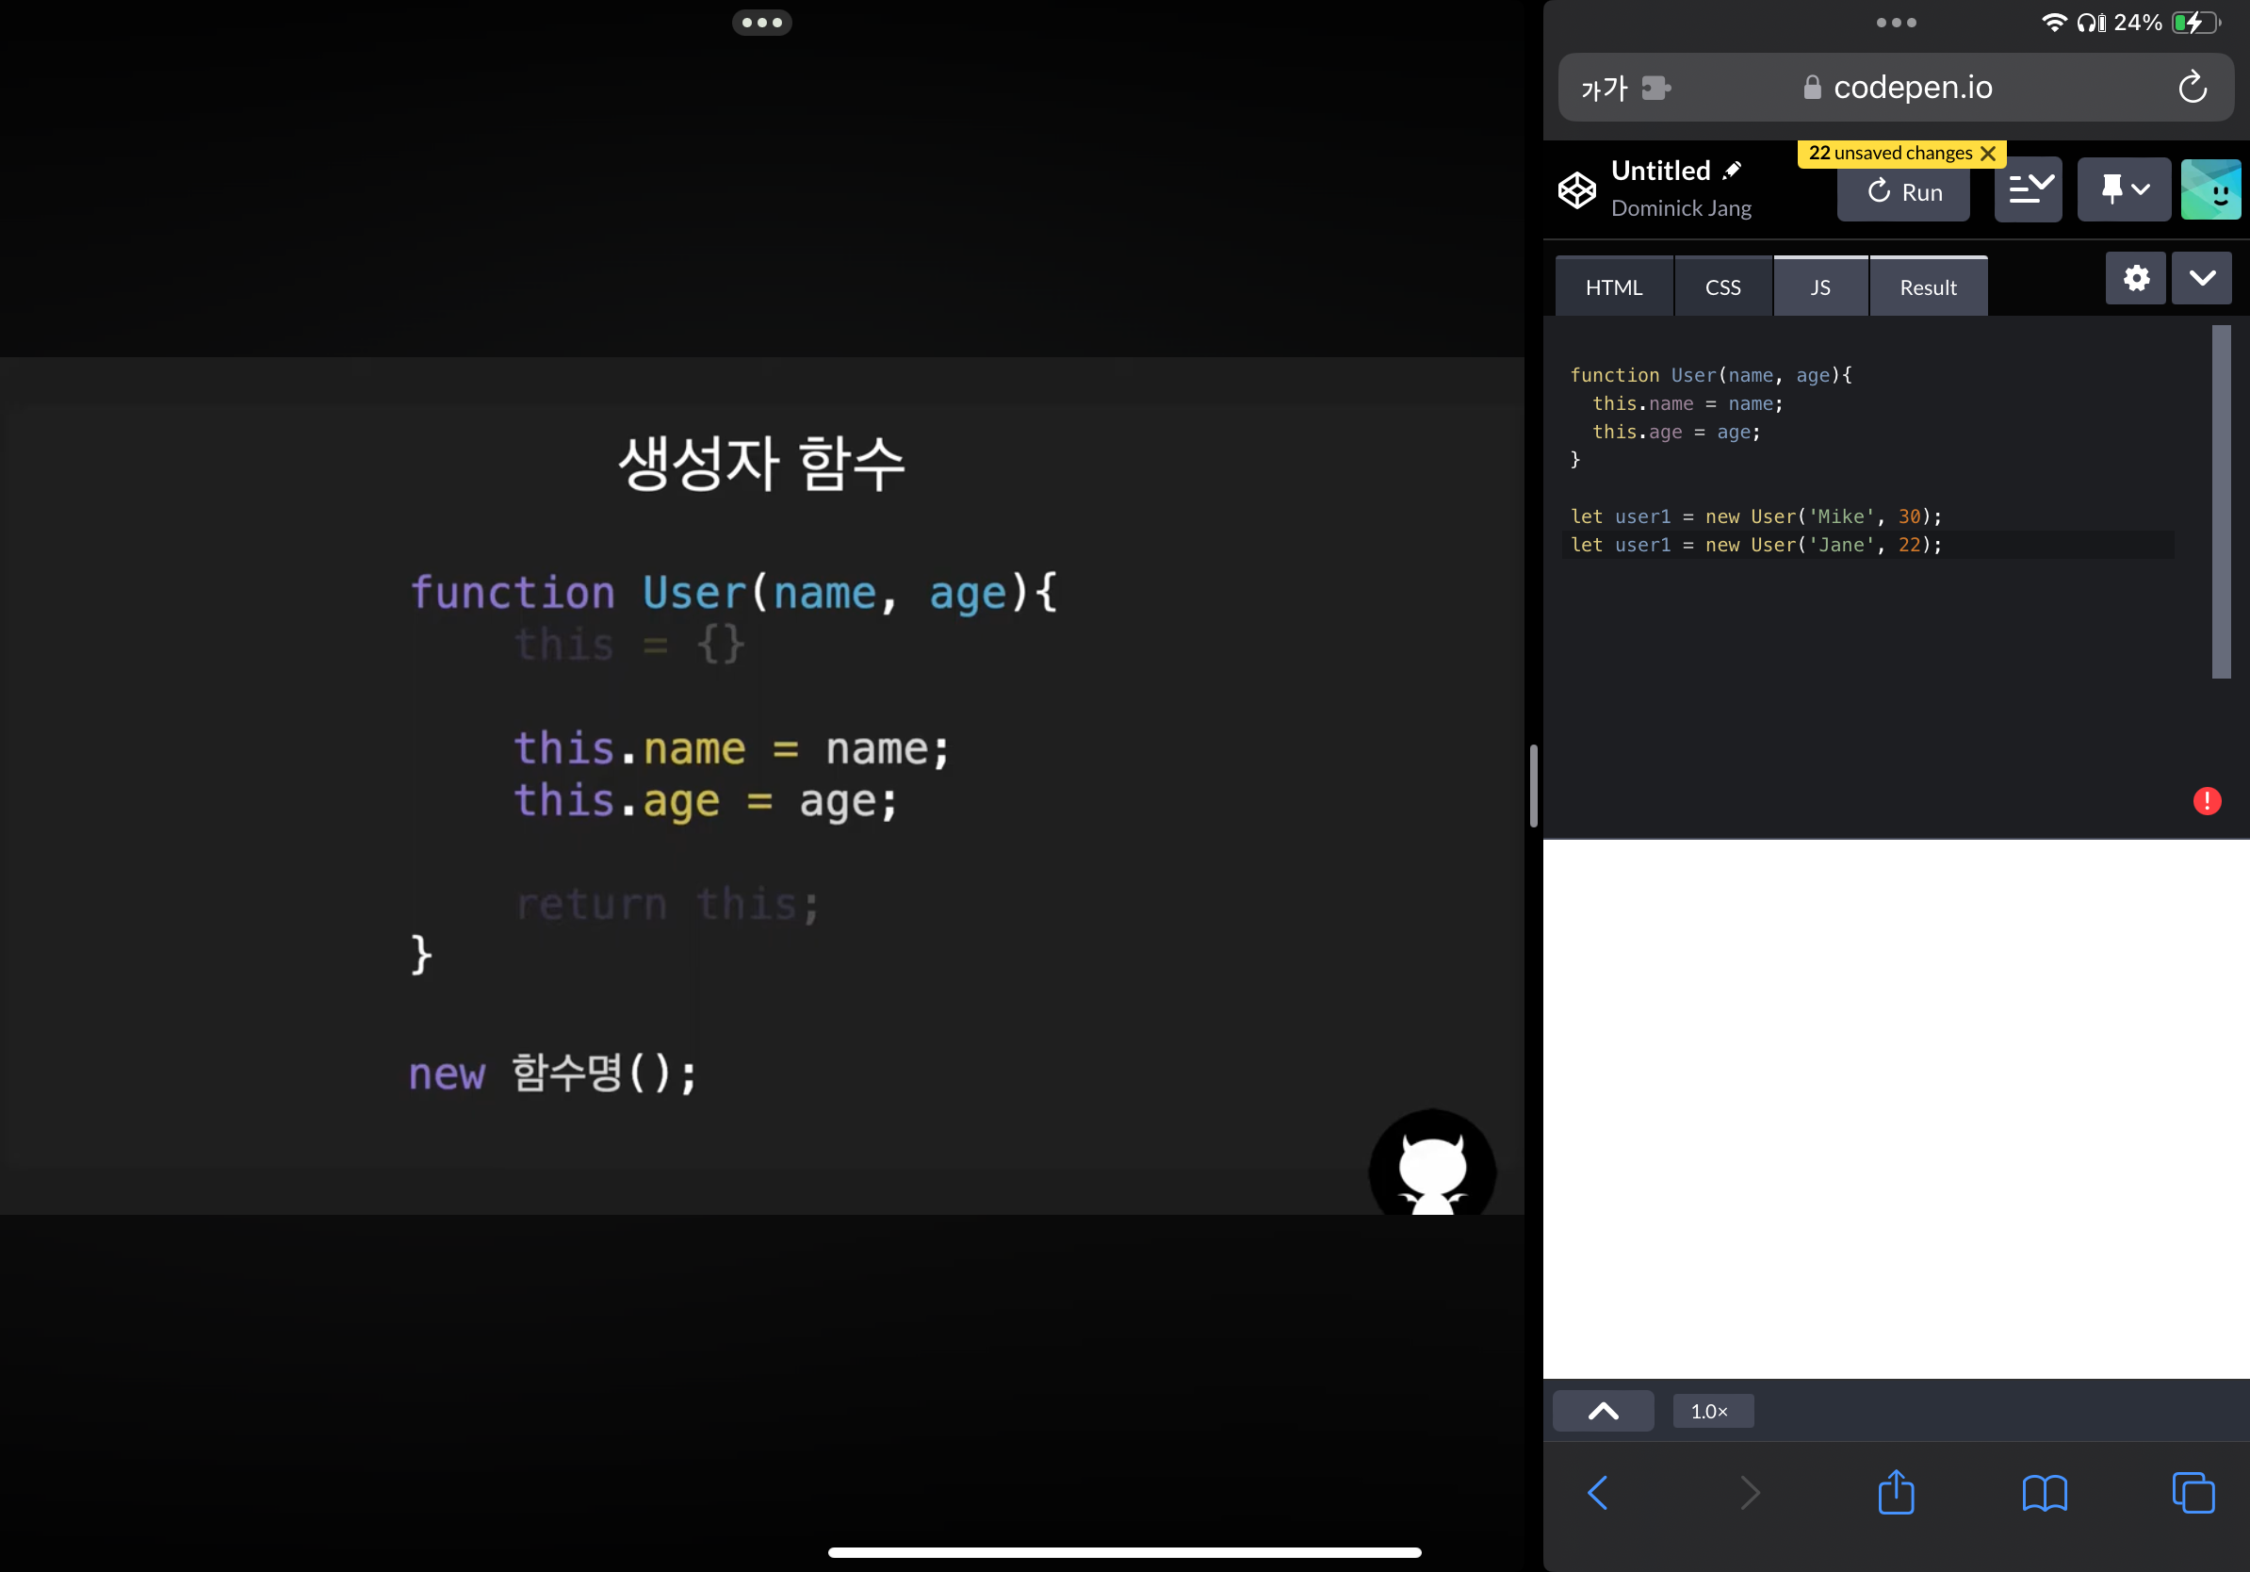Expand the console drawer up-arrow
Viewport: 2250px width, 1572px height.
point(1604,1411)
